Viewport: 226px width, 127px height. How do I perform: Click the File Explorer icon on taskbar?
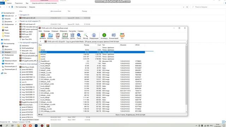(18, 126)
